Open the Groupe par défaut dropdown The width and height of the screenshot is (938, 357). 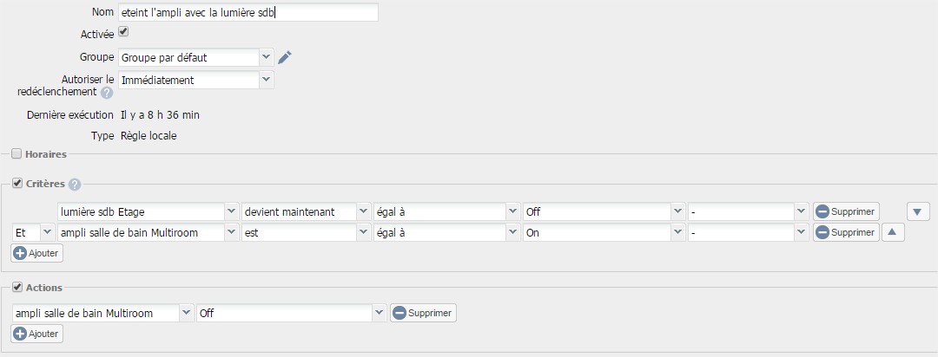[x=196, y=57]
